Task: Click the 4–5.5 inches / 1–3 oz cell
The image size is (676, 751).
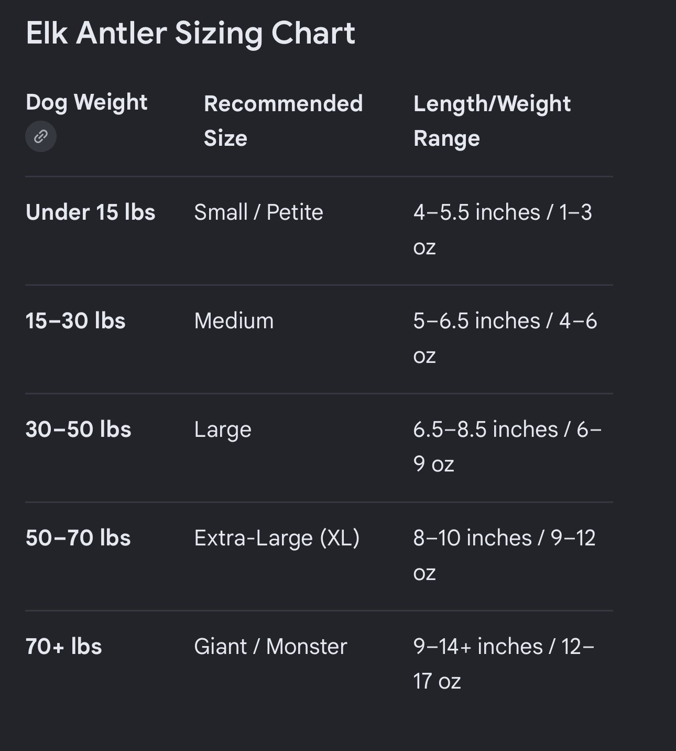Action: [x=503, y=230]
